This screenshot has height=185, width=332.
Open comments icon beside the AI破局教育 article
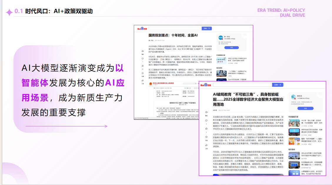206,120
